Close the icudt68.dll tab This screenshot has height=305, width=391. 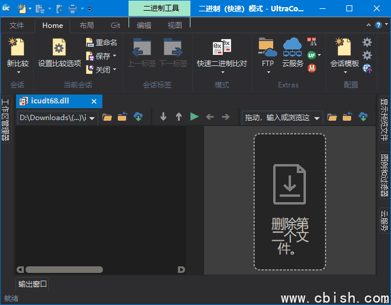click(94, 101)
